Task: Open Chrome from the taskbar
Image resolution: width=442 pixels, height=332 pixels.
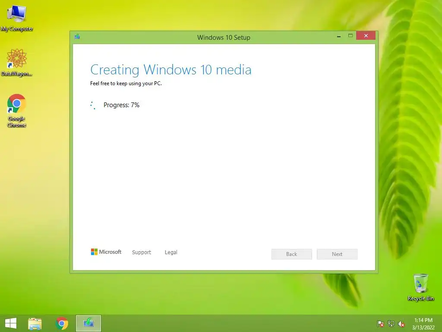Action: (x=62, y=323)
